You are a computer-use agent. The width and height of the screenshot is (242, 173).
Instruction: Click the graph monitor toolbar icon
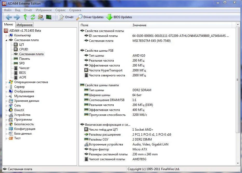click(49, 17)
